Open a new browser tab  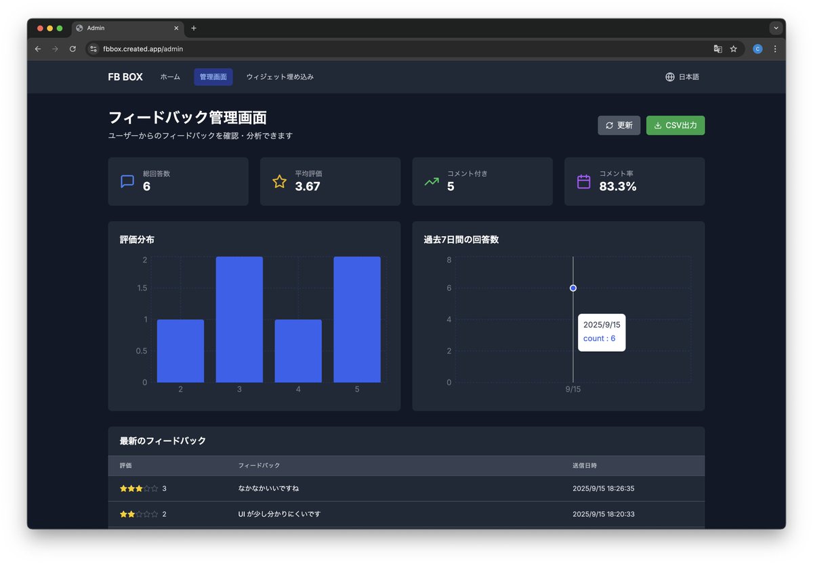click(194, 28)
